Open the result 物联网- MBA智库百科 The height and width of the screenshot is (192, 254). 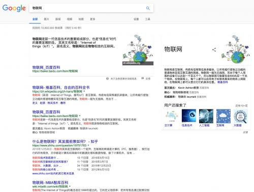pyautogui.click(x=50, y=182)
